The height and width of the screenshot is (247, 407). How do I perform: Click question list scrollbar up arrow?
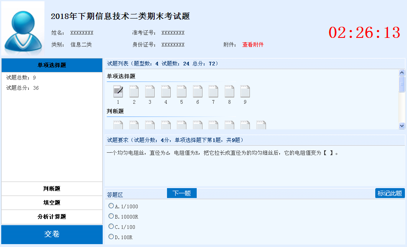coord(402,72)
